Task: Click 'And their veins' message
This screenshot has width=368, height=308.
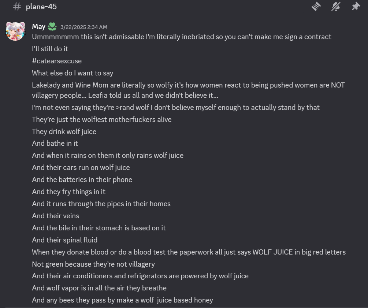Action: [x=56, y=216]
